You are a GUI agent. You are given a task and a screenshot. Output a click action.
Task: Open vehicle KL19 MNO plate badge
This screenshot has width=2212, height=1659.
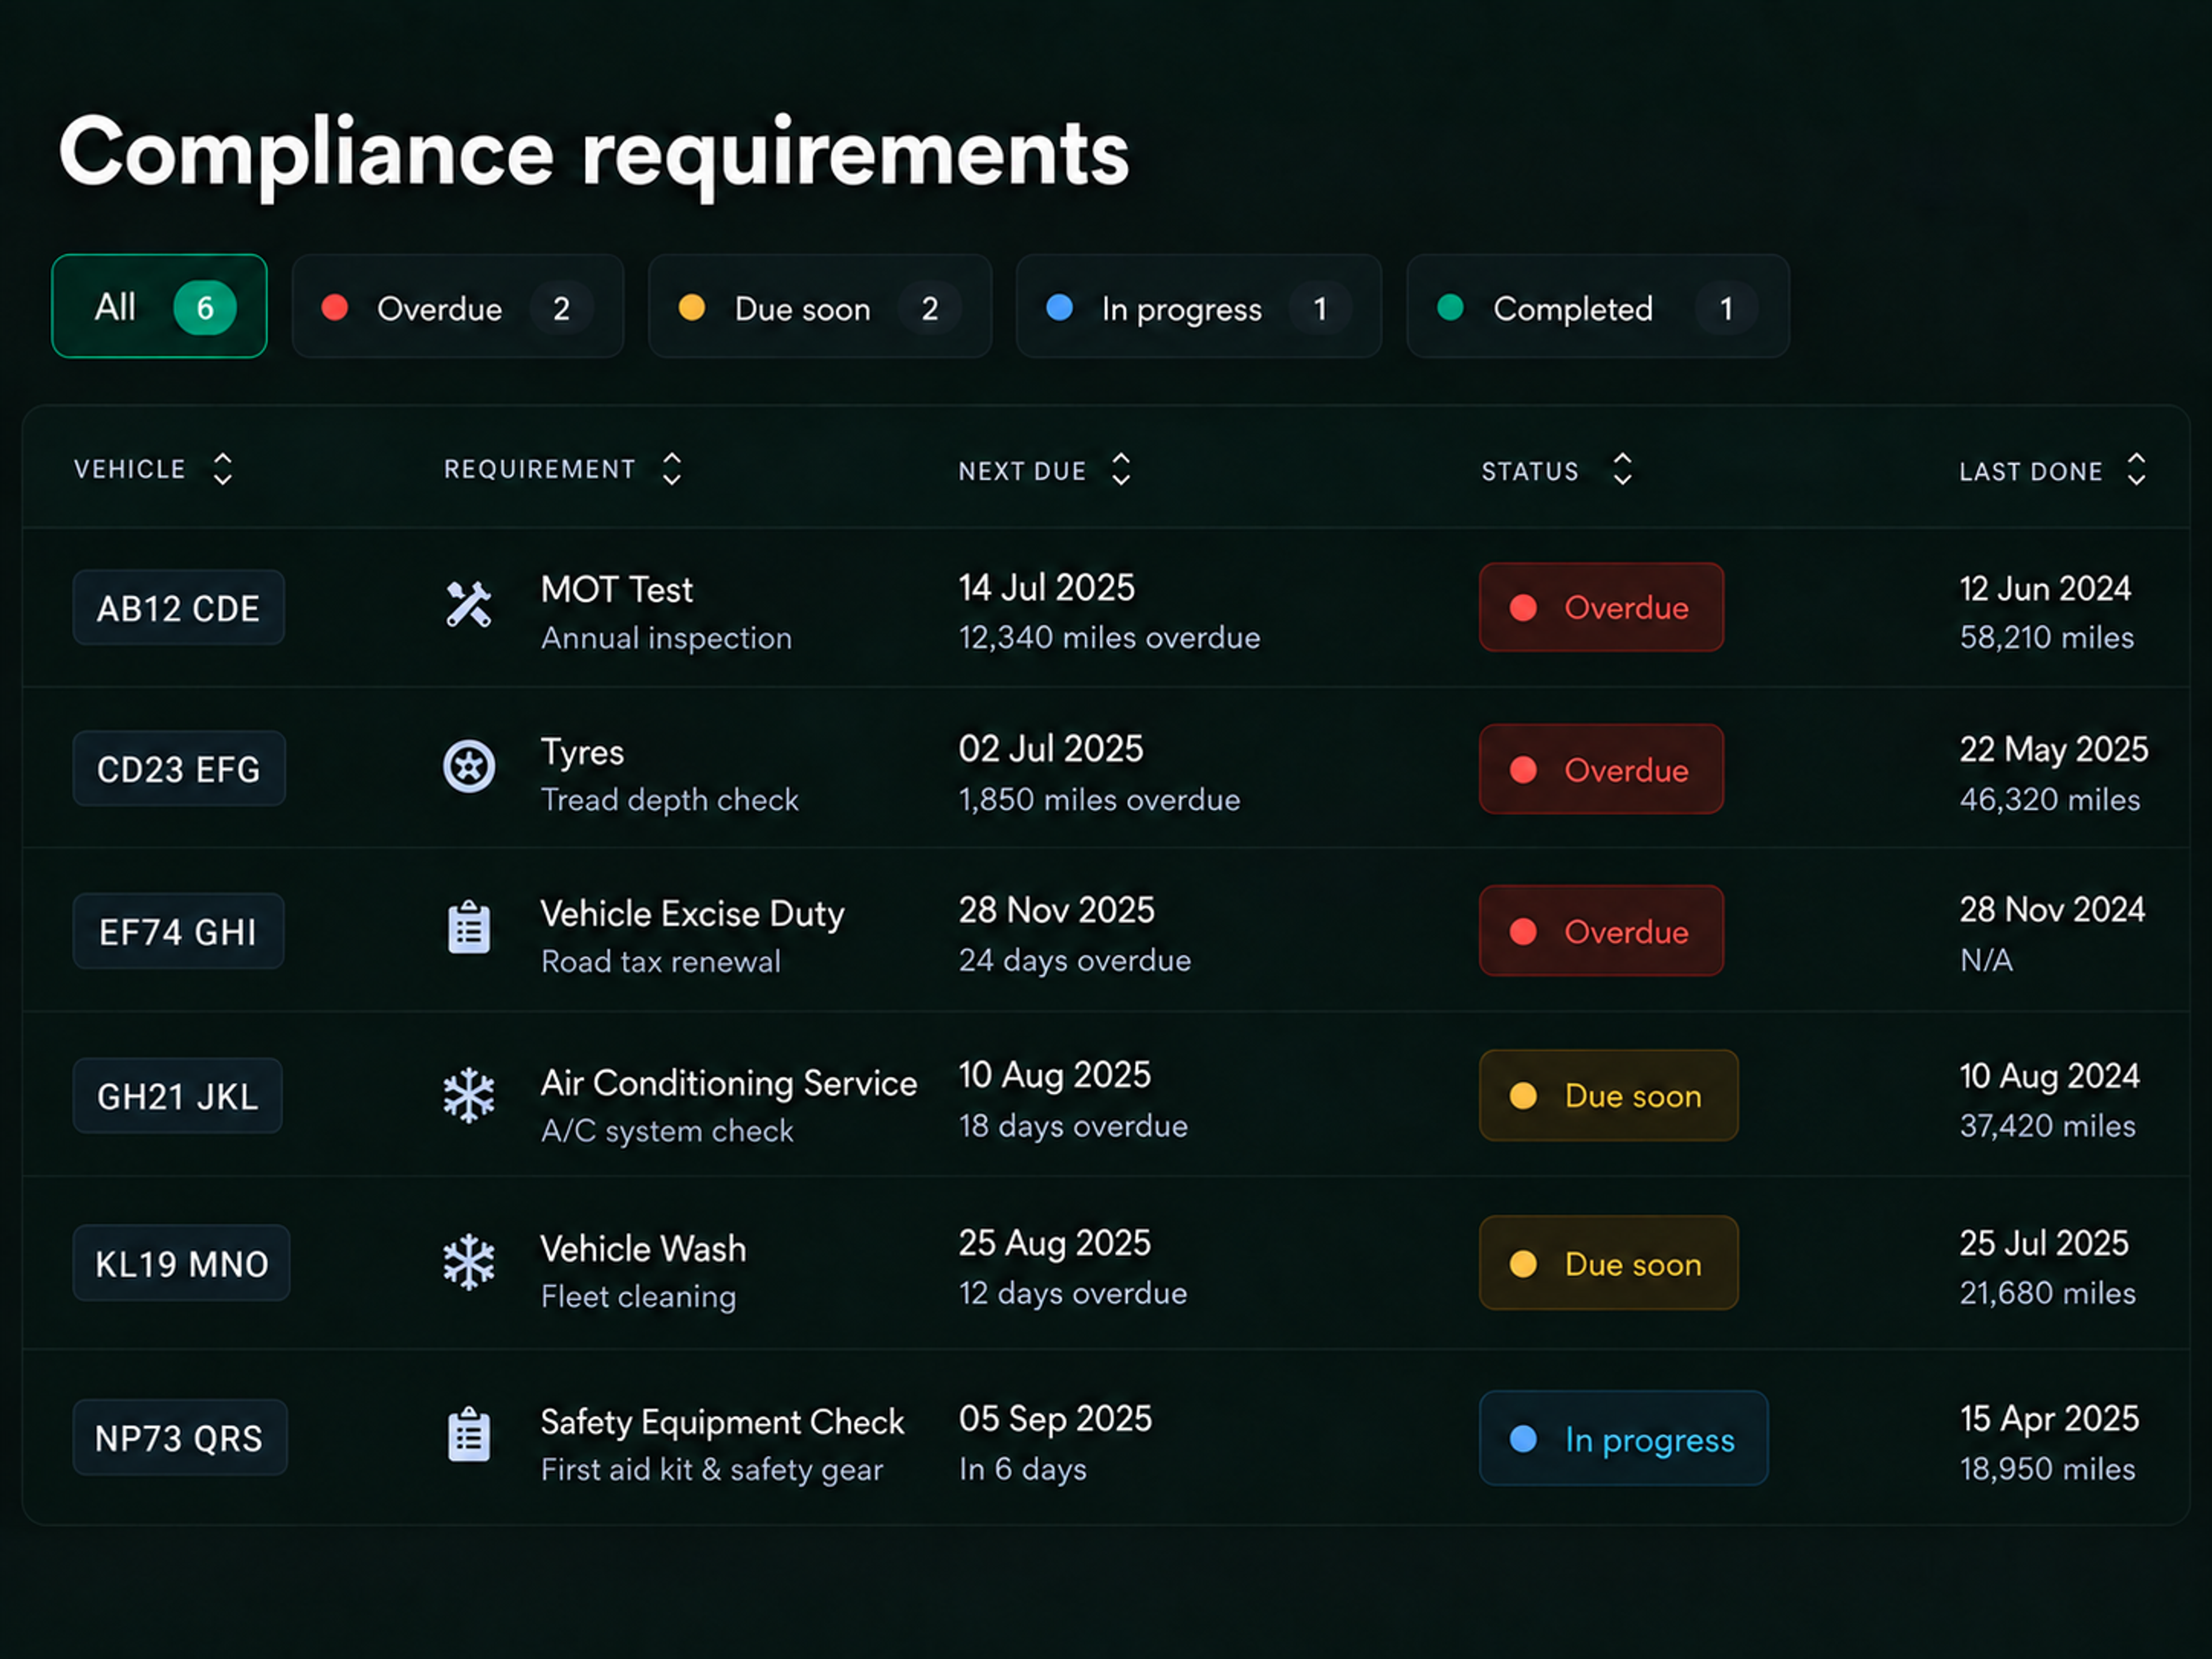pyautogui.click(x=181, y=1263)
